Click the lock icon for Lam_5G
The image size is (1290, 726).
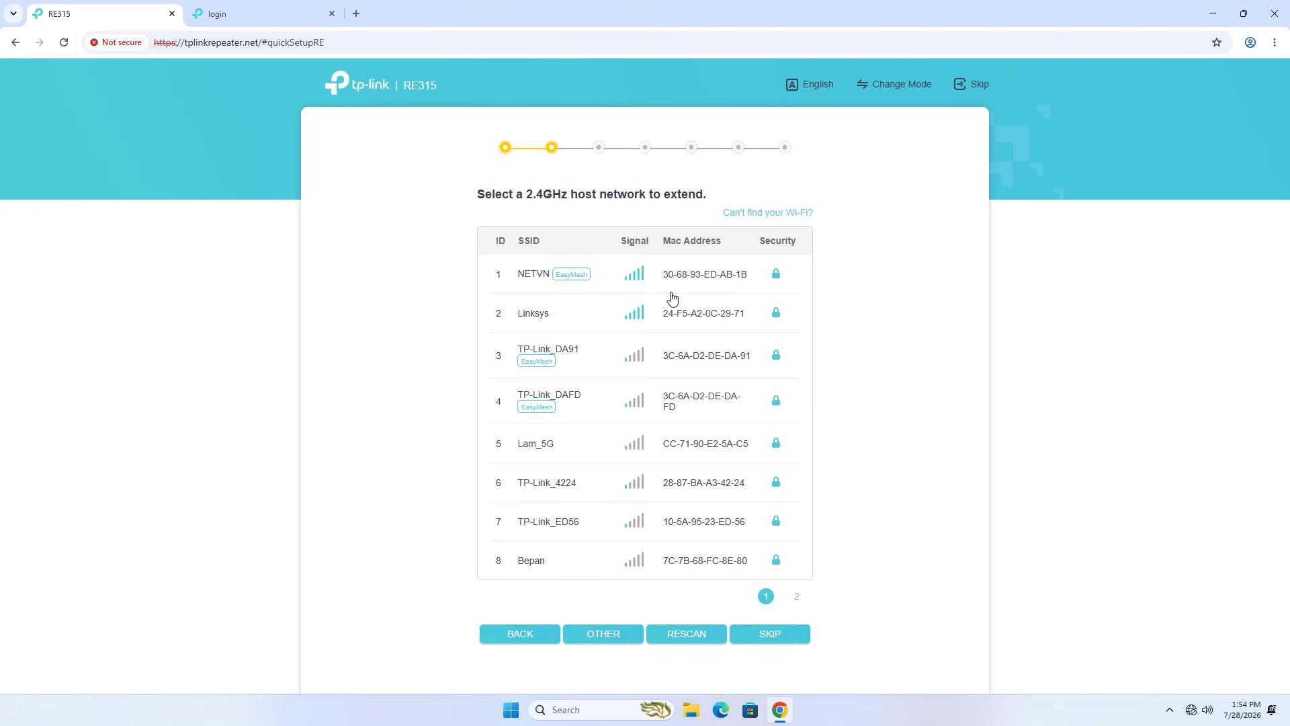click(776, 443)
